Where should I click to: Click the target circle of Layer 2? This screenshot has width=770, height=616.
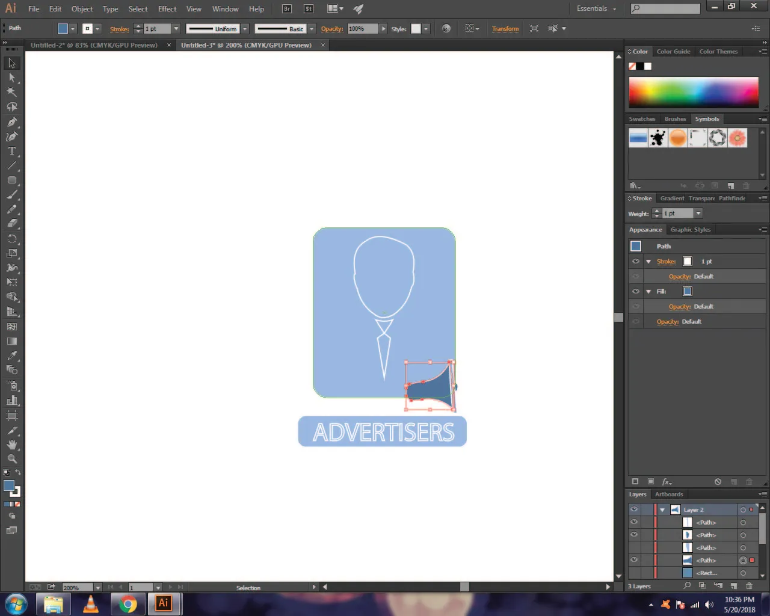(x=743, y=510)
